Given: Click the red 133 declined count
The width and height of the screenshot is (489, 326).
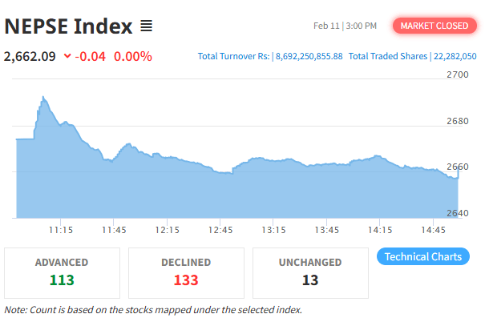Looking at the screenshot, I should coord(186,280).
